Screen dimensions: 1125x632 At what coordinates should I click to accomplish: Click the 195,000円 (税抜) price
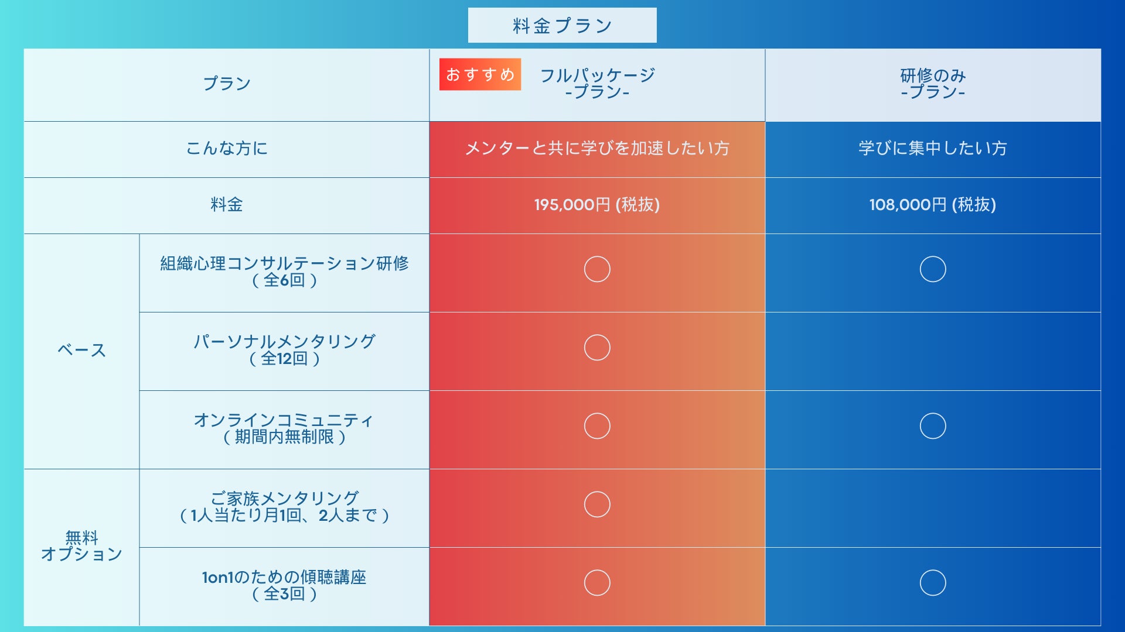(597, 205)
